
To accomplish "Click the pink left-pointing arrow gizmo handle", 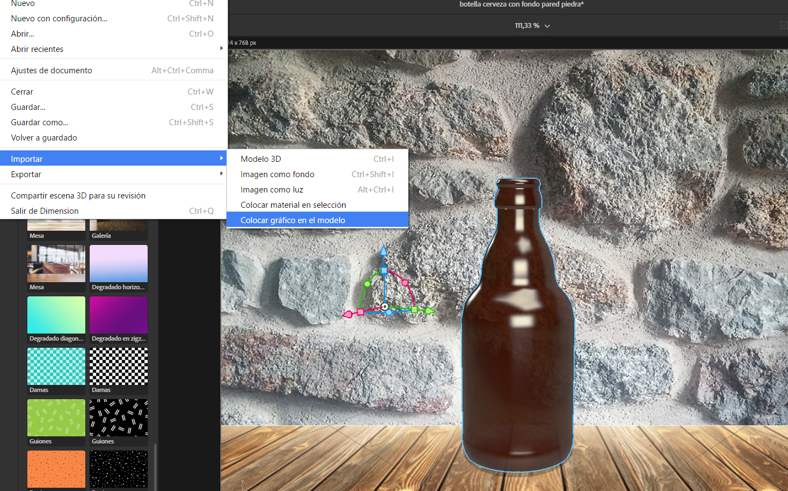I will click(347, 314).
